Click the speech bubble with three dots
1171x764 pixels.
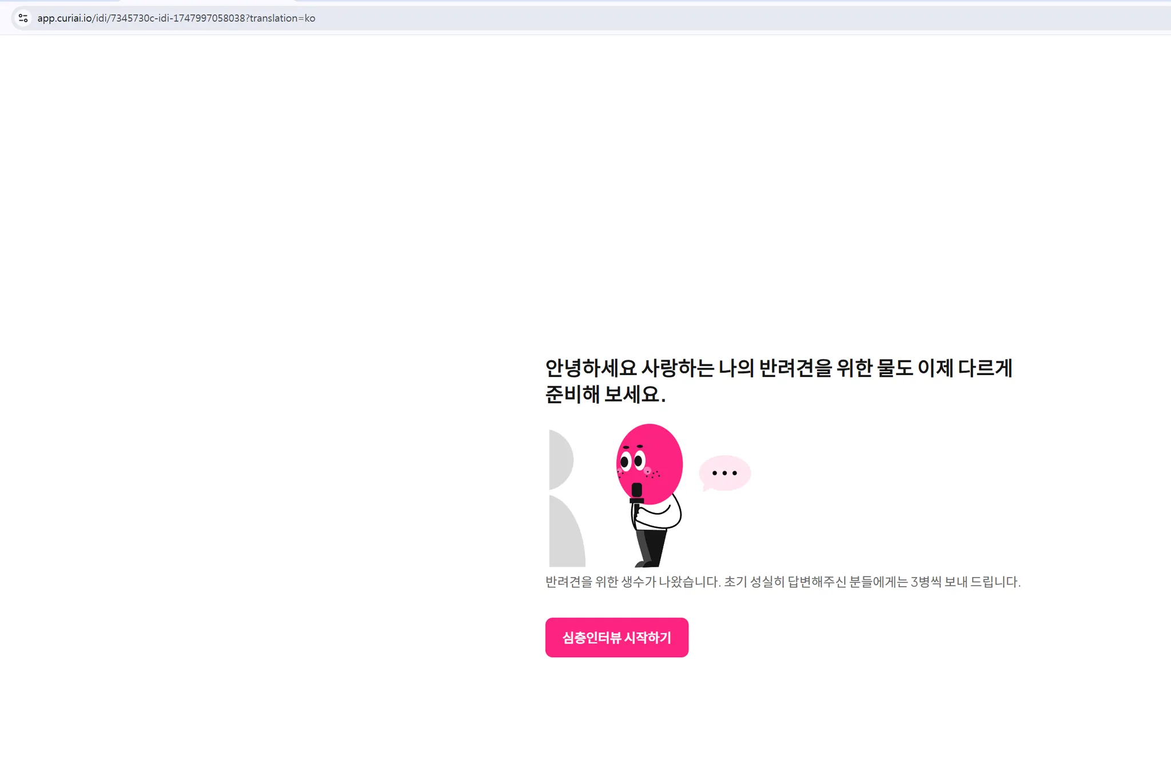pos(724,473)
